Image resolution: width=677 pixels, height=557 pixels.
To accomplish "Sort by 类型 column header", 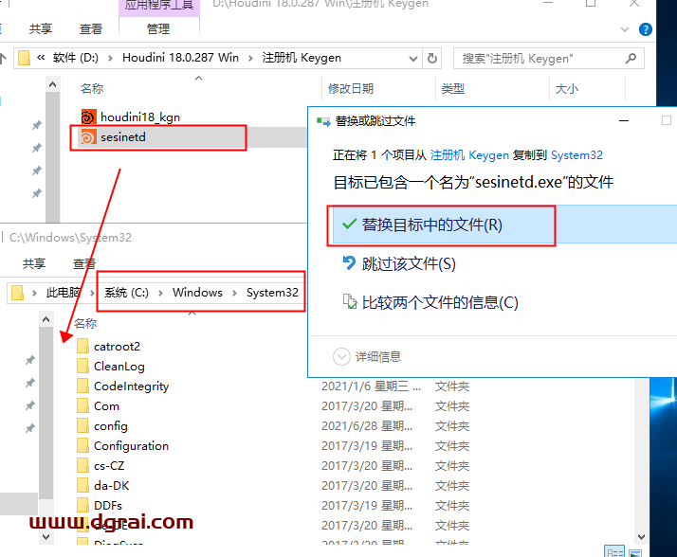I will pyautogui.click(x=453, y=88).
